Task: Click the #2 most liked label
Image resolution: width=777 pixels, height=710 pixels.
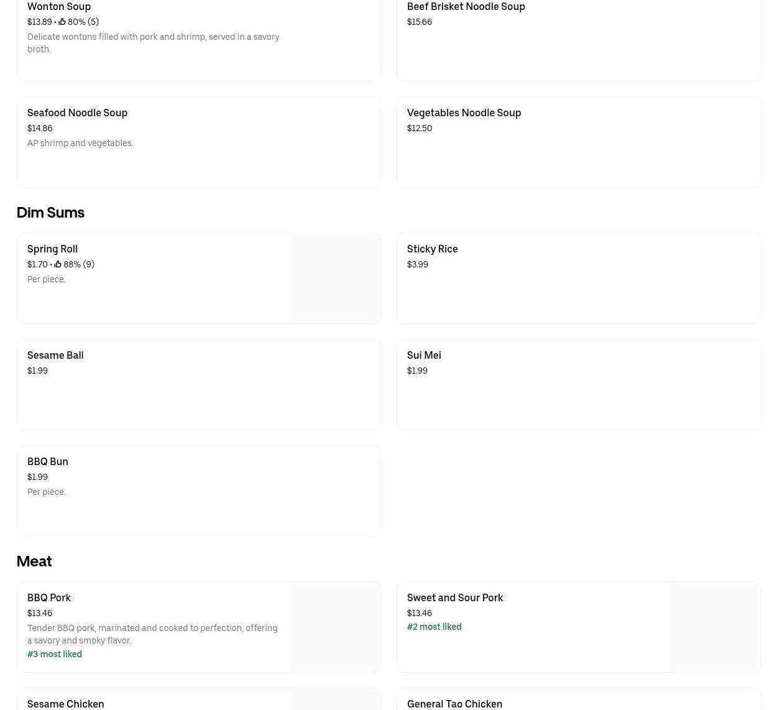Action: 434,627
